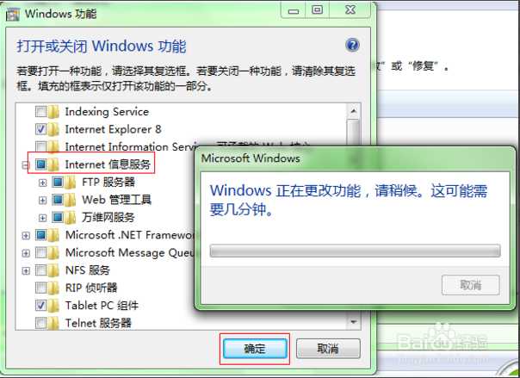Click the feature list scroll-down arrow
Viewport: 520px width, 378px height.
(354, 322)
